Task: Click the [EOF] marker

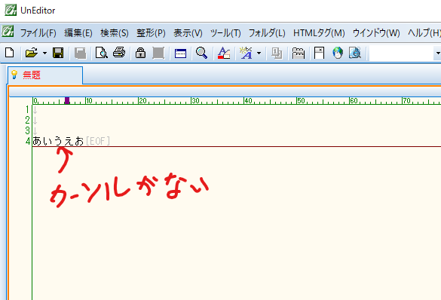Action: click(98, 141)
